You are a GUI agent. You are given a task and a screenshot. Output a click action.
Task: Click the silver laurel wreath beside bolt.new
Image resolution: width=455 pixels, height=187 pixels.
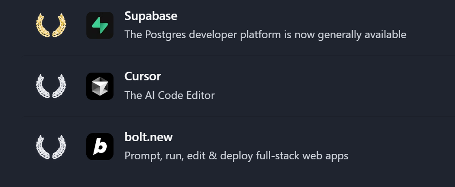tap(51, 147)
